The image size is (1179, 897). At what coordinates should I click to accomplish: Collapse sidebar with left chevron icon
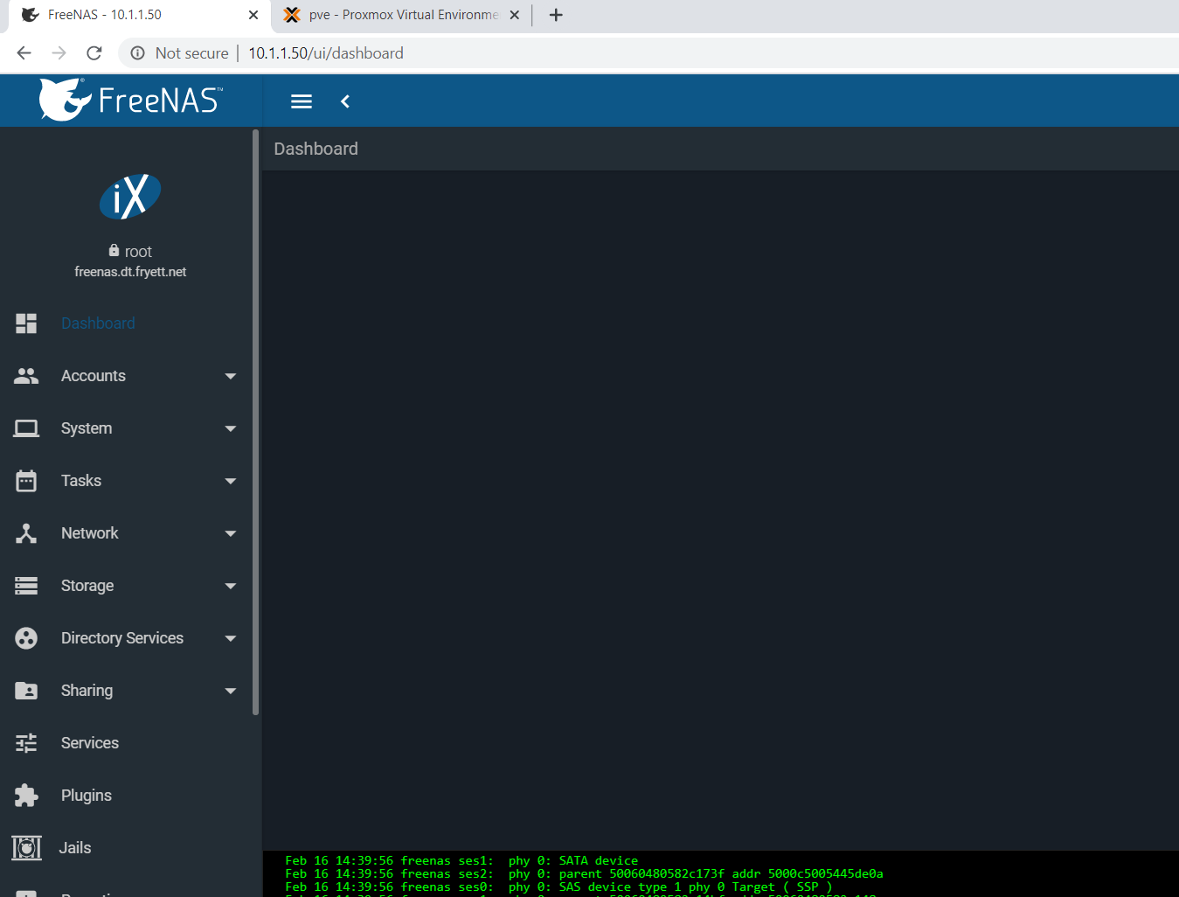coord(345,101)
